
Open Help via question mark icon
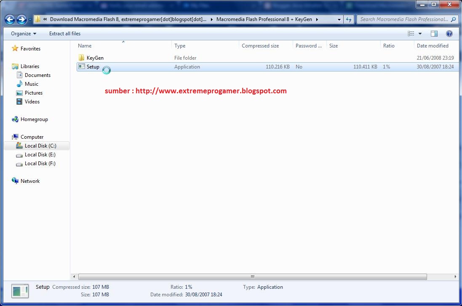coord(449,34)
